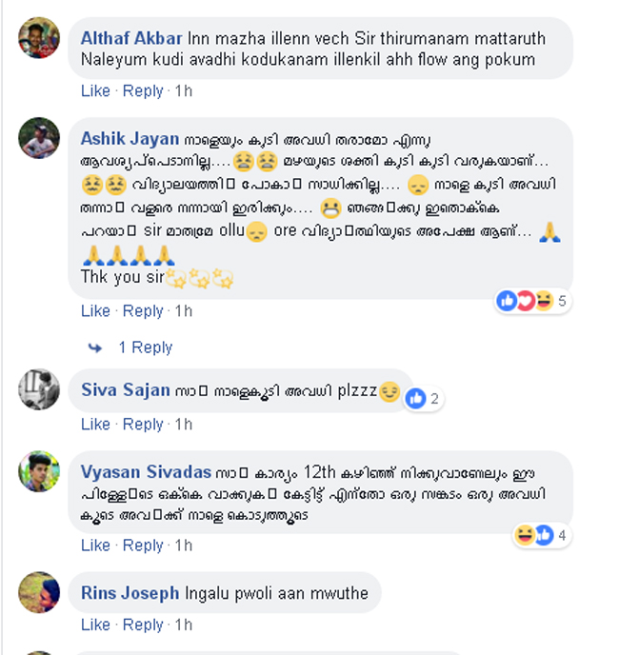
Task: Reply to Althaf Akbar's comment
Action: (143, 91)
